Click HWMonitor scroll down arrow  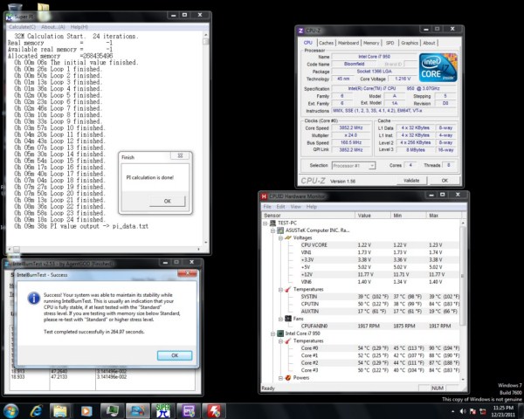point(463,379)
